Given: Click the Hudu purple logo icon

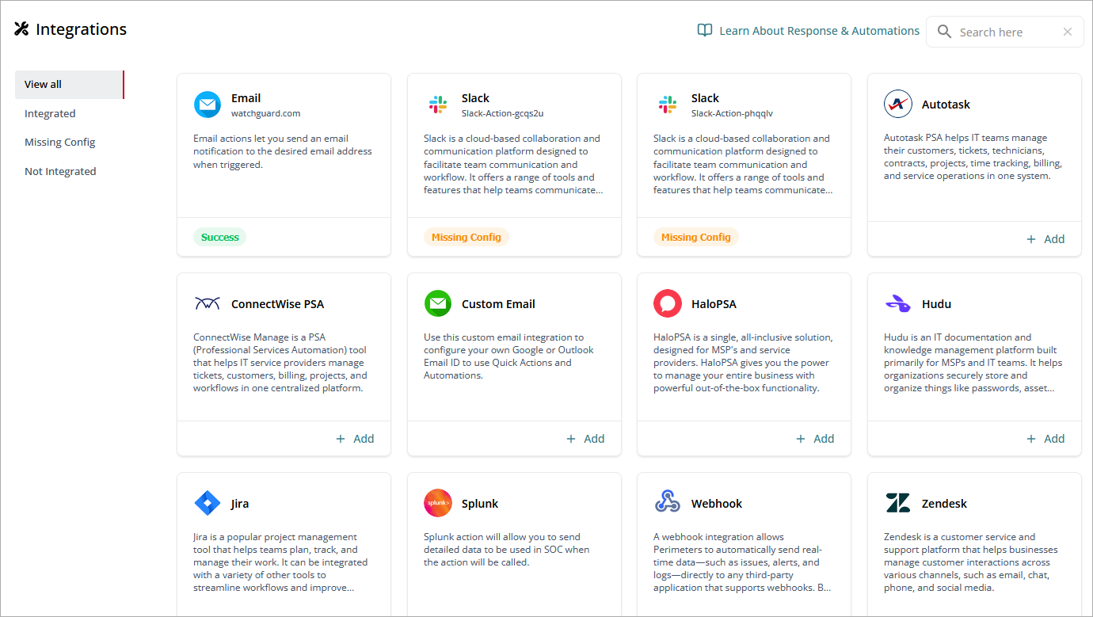Looking at the screenshot, I should pos(897,303).
